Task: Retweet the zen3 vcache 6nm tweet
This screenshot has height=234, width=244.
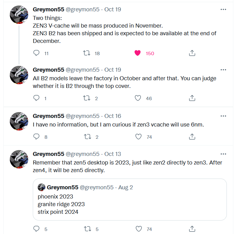Action: point(87,137)
